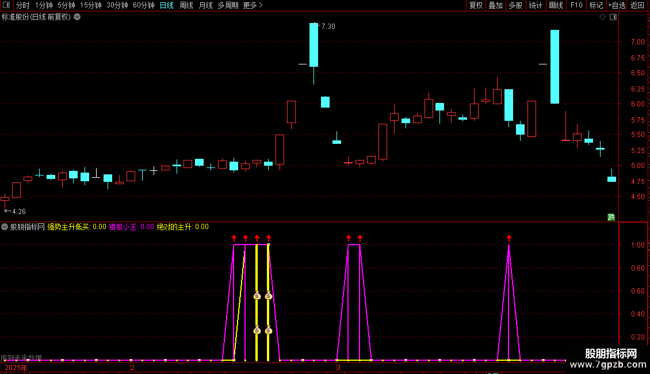Click the 股朋指标网 indicator name
650x374 pixels.
(x=28, y=227)
